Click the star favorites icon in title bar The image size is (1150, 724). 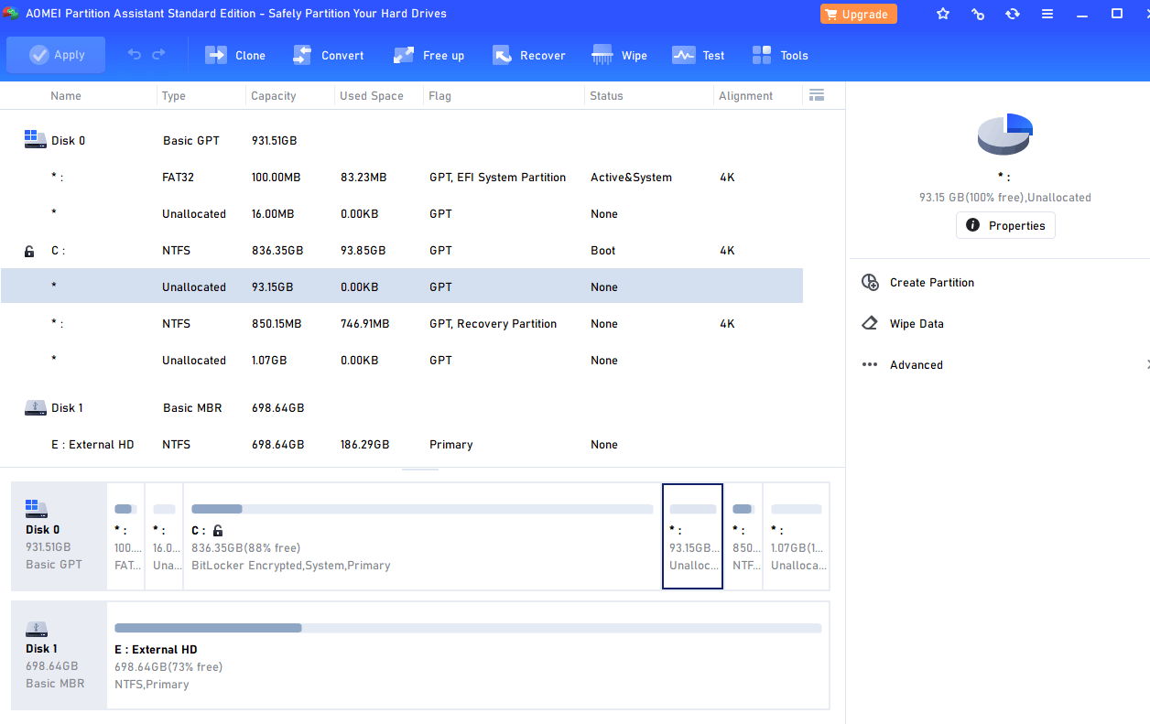click(943, 14)
